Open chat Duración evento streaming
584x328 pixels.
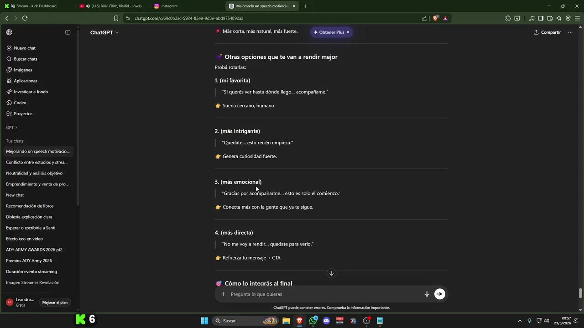click(x=38, y=272)
